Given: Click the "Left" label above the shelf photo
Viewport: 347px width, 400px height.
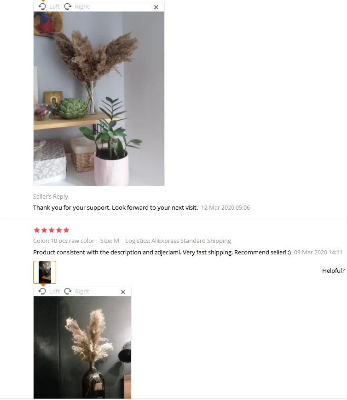Looking at the screenshot, I should (54, 6).
